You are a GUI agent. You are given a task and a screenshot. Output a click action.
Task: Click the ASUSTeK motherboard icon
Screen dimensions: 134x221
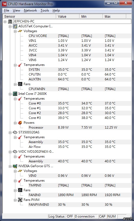click(x=15, y=26)
